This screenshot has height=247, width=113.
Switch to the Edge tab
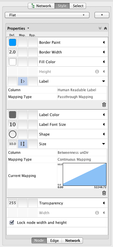click(54, 240)
